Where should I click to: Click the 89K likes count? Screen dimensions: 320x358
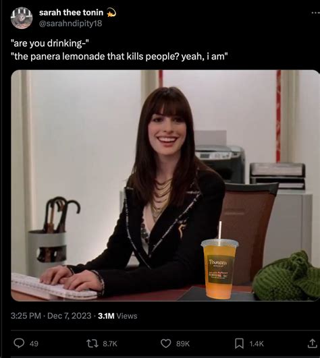(x=183, y=344)
